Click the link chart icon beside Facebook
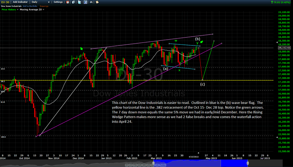Screen dimensions: 293x167 [x=91, y=2]
